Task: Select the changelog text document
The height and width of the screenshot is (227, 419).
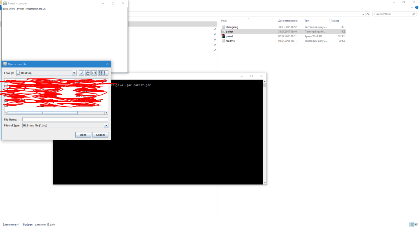Action: coord(232,27)
